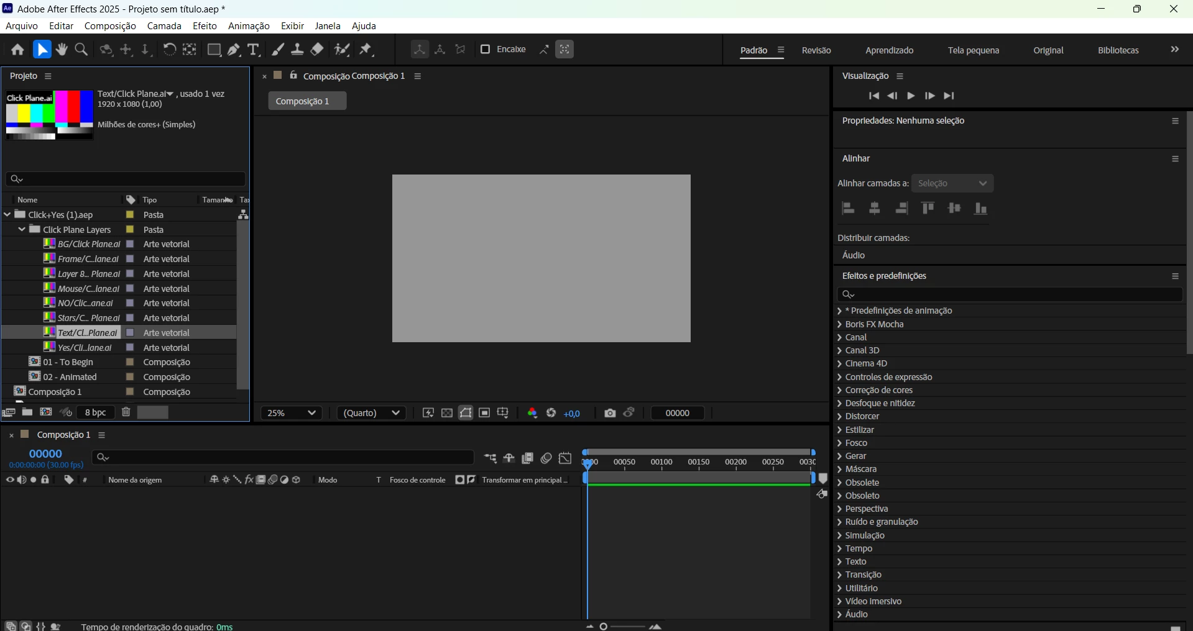
Task: Open the Composição menu
Action: [110, 26]
